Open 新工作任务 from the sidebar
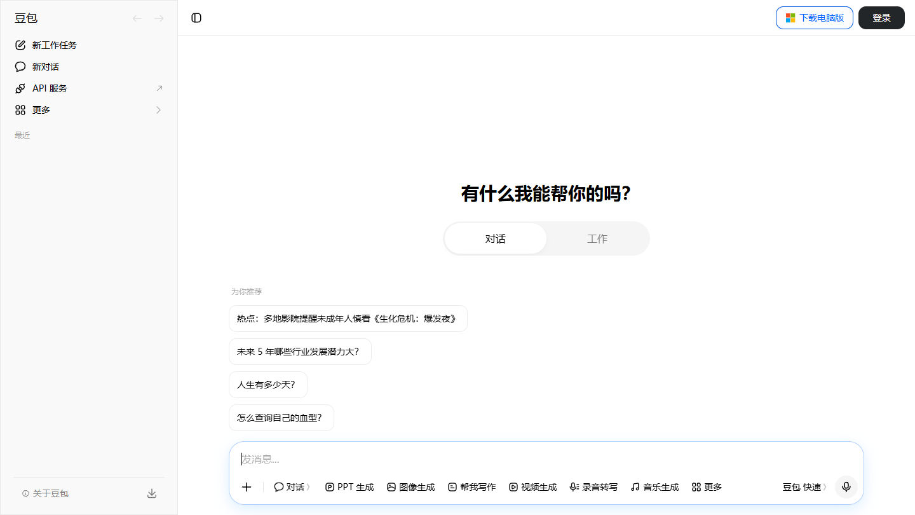 [x=89, y=45]
